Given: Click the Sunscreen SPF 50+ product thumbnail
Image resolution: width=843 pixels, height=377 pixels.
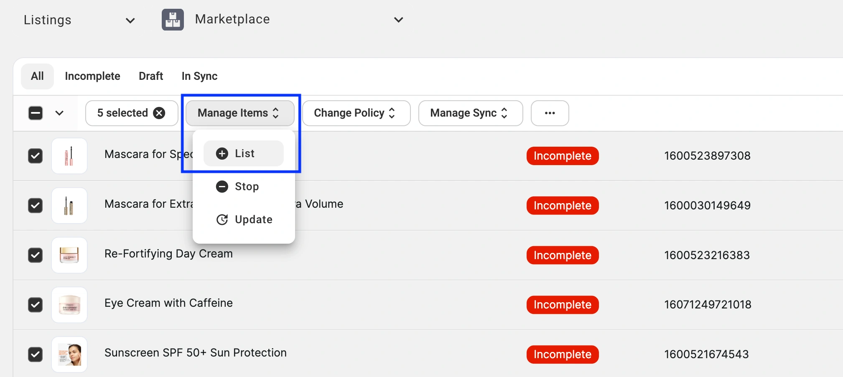Looking at the screenshot, I should click(69, 354).
